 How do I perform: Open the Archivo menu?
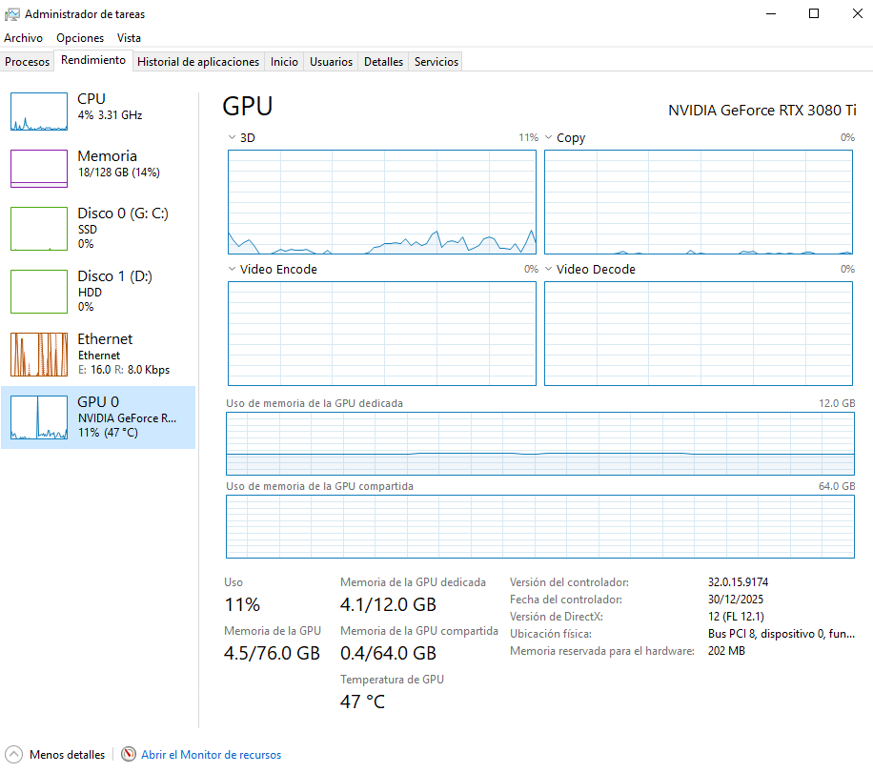(23, 38)
